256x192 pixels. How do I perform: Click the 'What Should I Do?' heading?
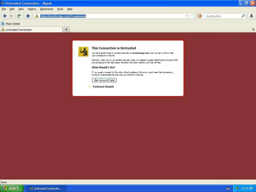pyautogui.click(x=103, y=67)
